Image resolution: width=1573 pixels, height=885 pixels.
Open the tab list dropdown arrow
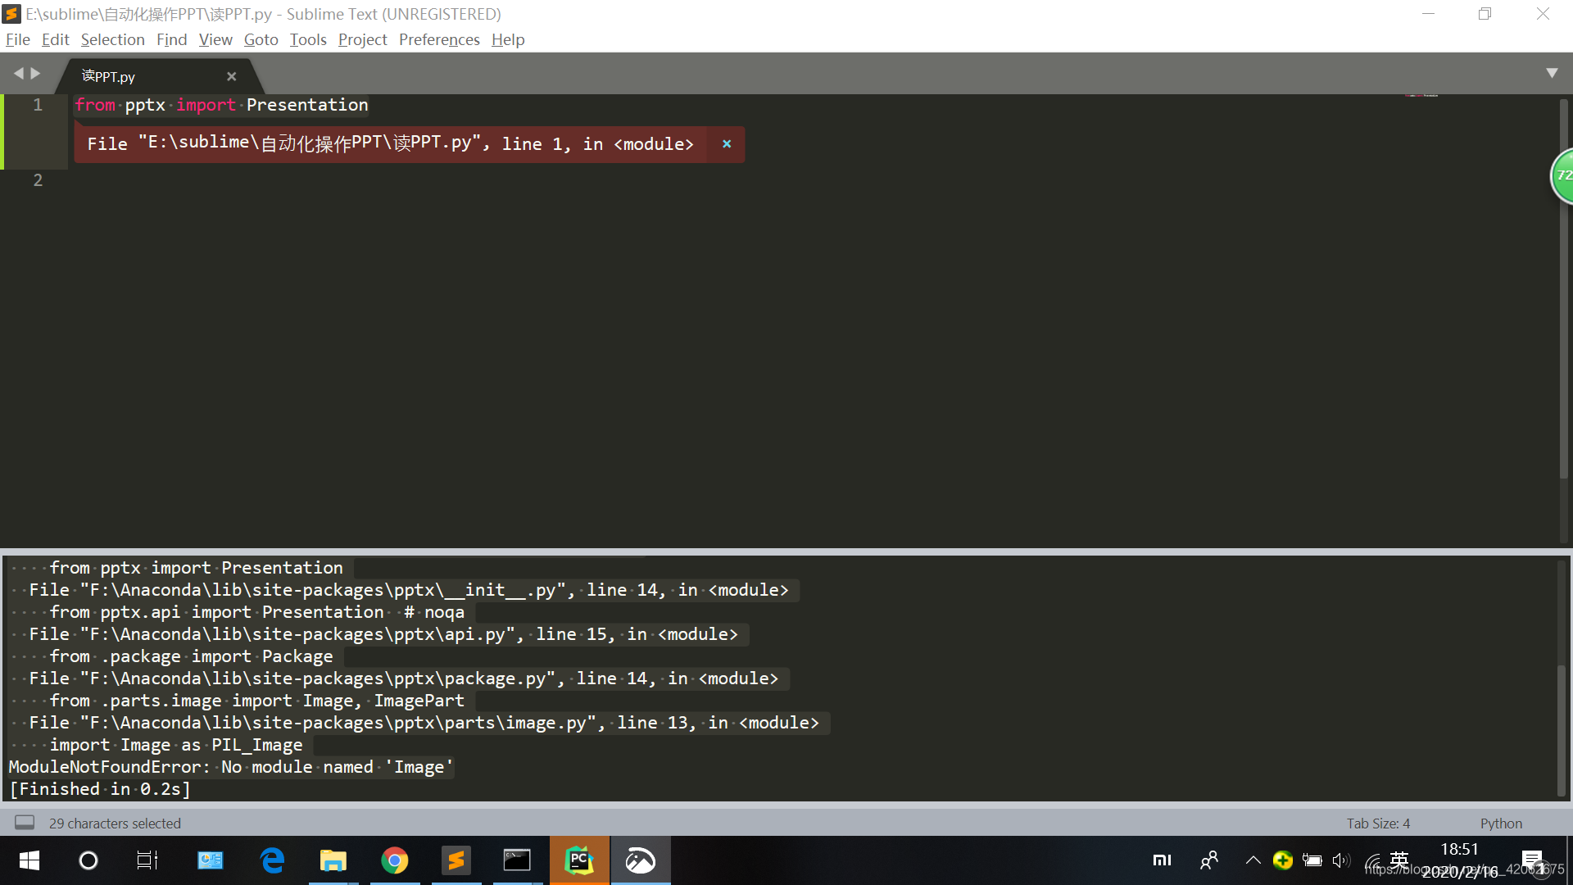click(1552, 73)
